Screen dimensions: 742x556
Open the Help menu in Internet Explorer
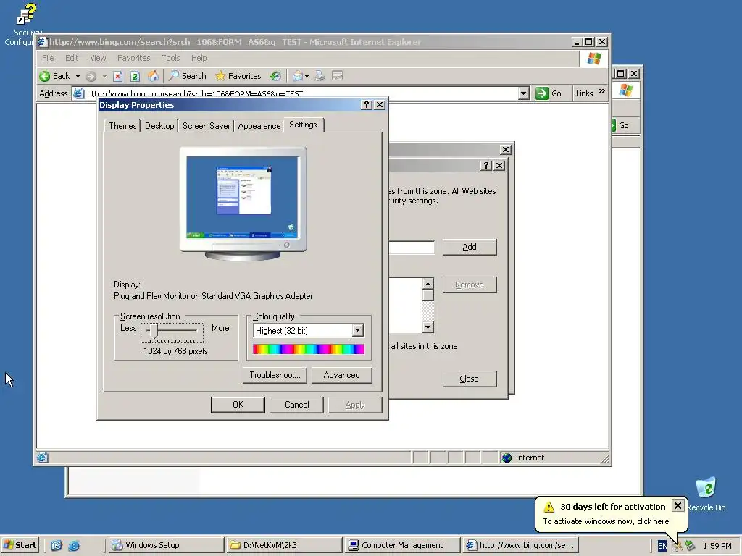pos(199,58)
